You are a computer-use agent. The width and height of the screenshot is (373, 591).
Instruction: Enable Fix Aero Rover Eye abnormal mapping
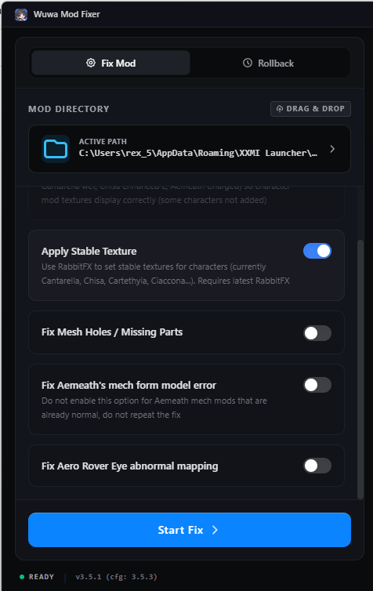[317, 466]
